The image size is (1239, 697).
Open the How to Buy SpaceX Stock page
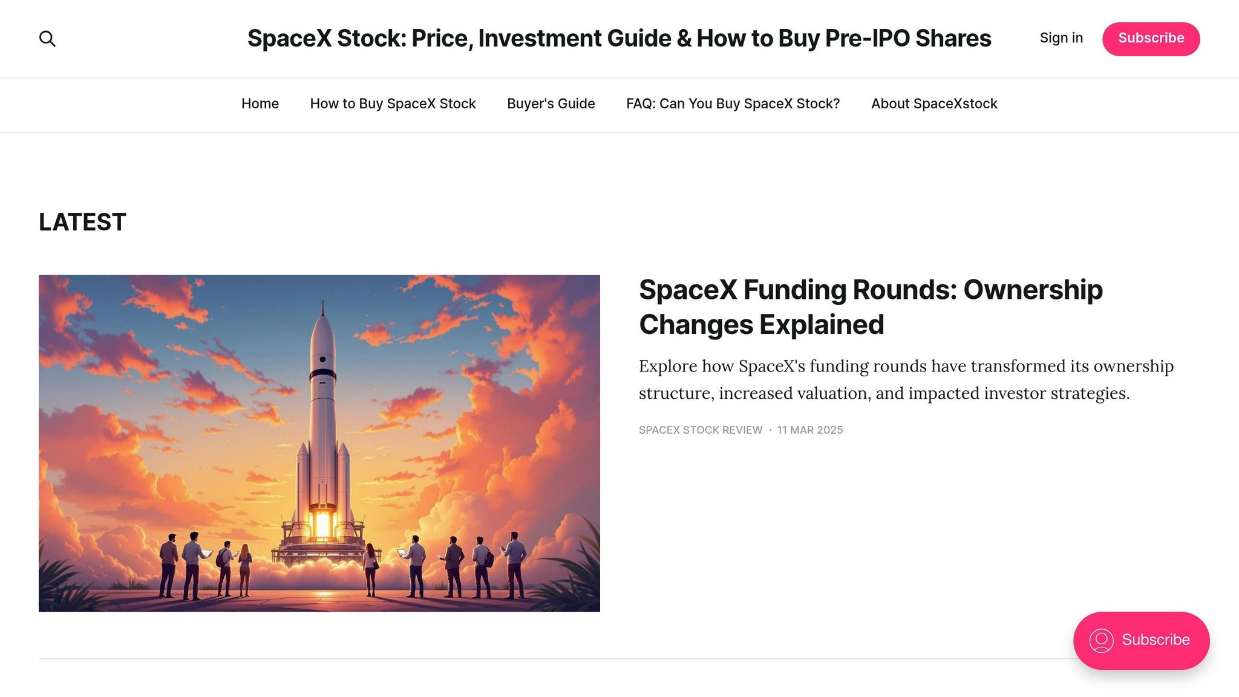point(393,103)
